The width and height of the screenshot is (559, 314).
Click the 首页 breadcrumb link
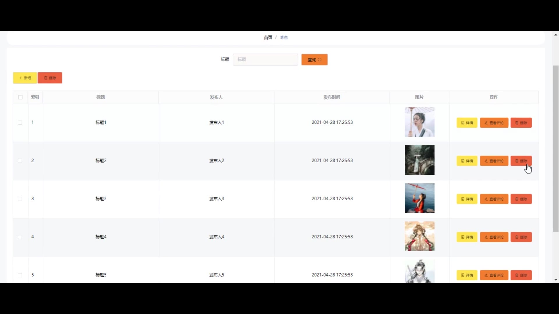tap(268, 38)
